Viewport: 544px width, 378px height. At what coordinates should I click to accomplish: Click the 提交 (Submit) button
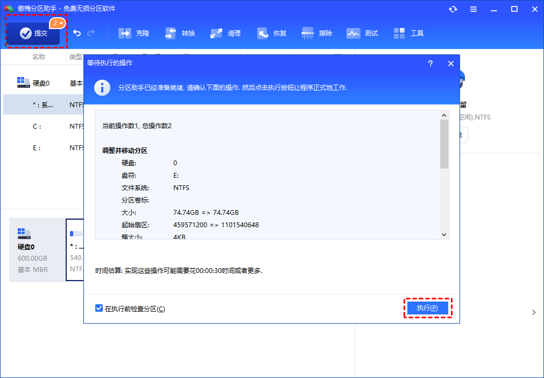pos(34,33)
